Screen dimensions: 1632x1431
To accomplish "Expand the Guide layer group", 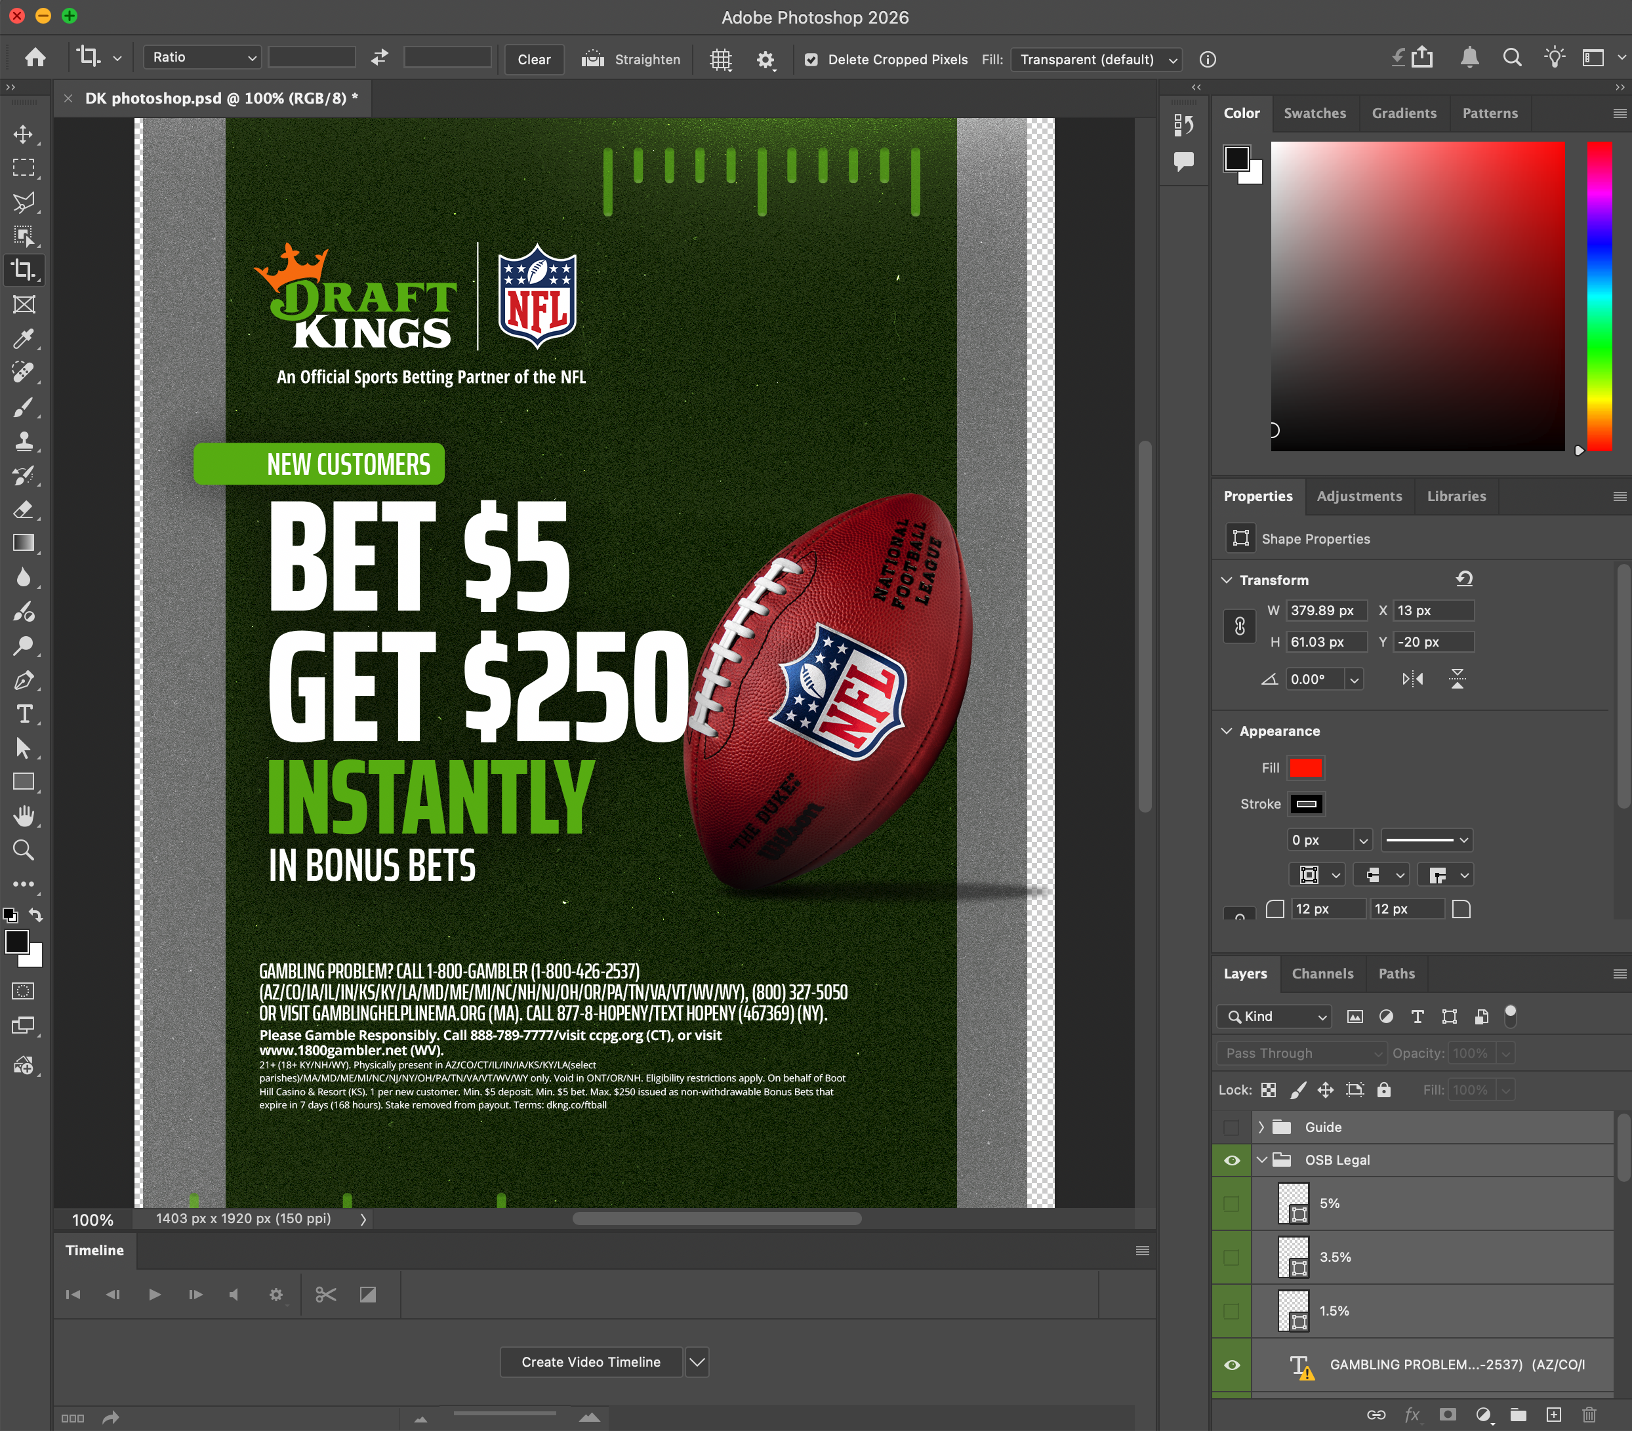I will pos(1261,1127).
